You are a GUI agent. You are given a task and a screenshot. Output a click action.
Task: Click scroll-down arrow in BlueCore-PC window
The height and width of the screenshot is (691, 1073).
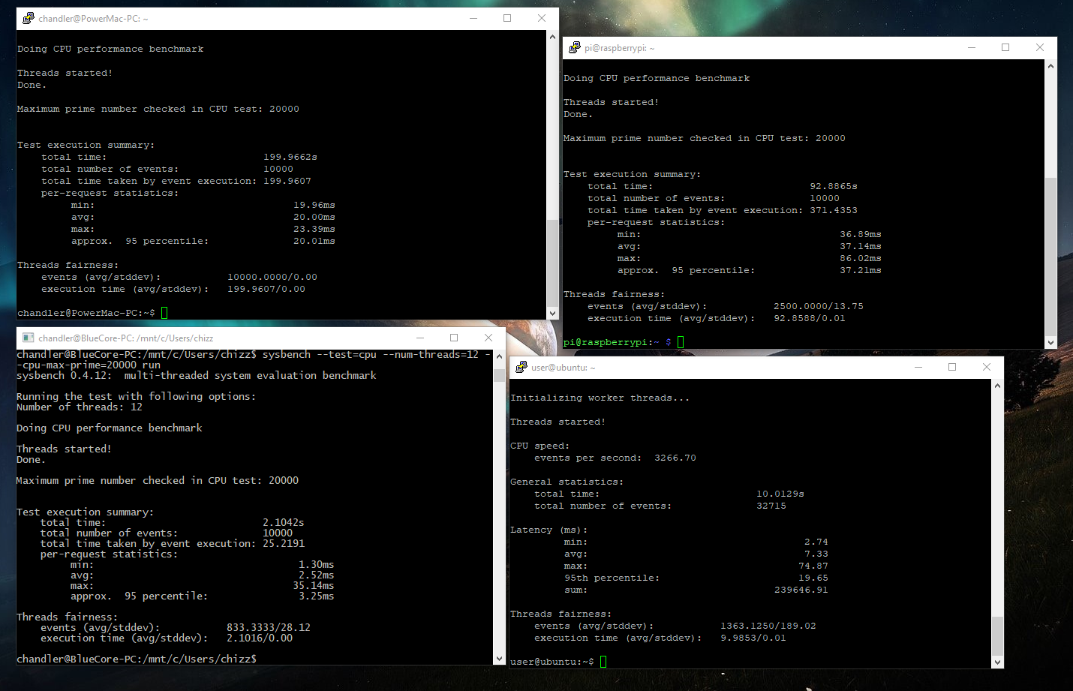[x=500, y=659]
